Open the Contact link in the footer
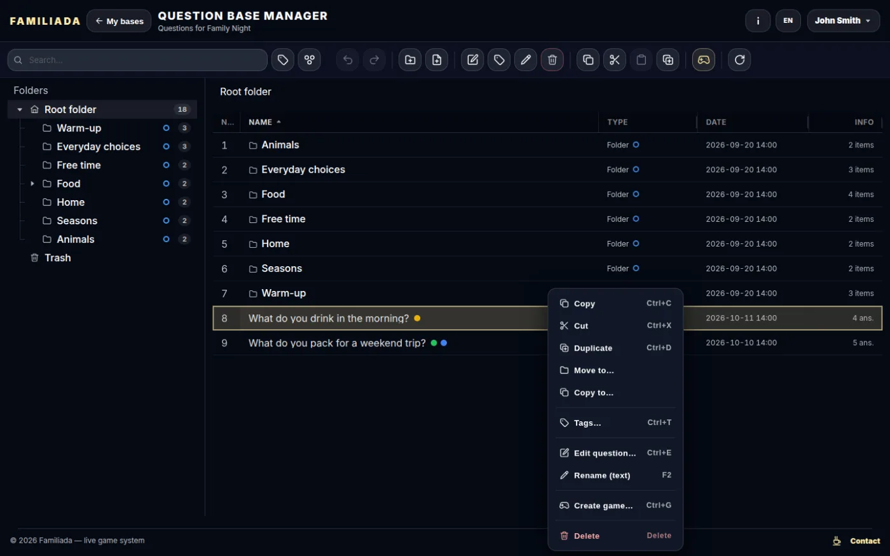Image resolution: width=890 pixels, height=556 pixels. coord(865,541)
